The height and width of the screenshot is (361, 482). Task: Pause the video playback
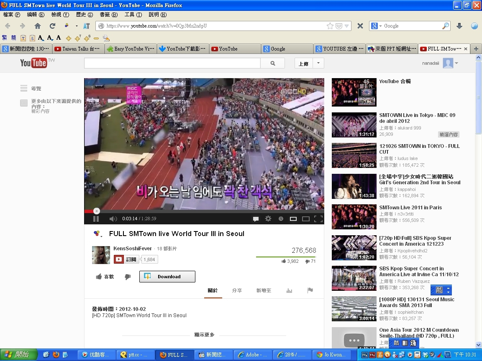96,219
